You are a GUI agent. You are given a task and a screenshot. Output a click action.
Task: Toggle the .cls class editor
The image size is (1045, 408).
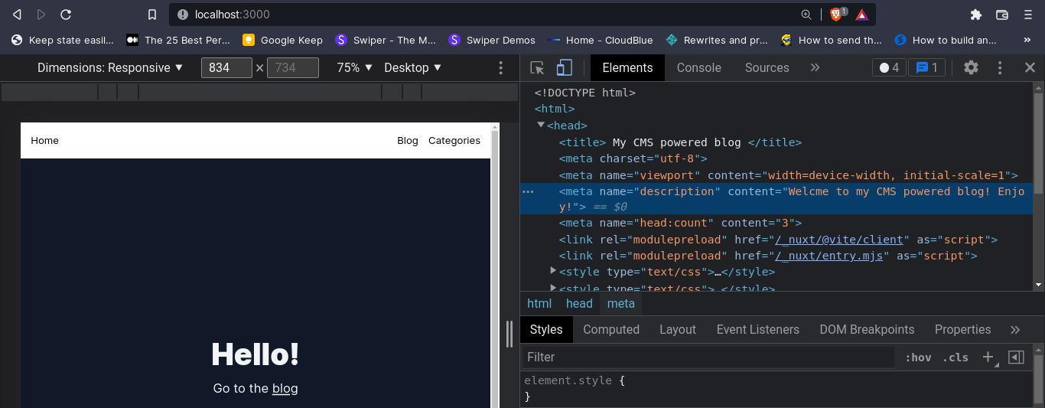pos(955,357)
